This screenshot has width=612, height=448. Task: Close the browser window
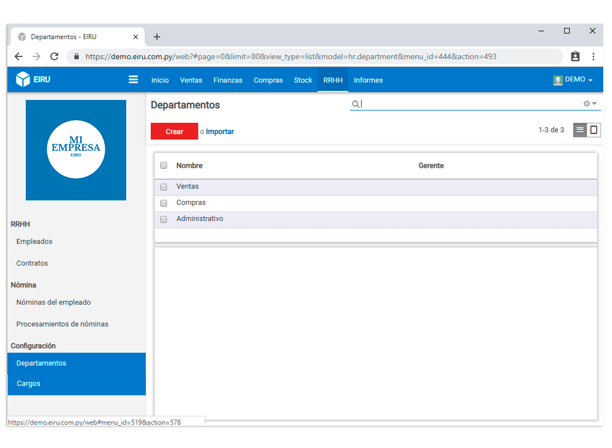(x=593, y=31)
